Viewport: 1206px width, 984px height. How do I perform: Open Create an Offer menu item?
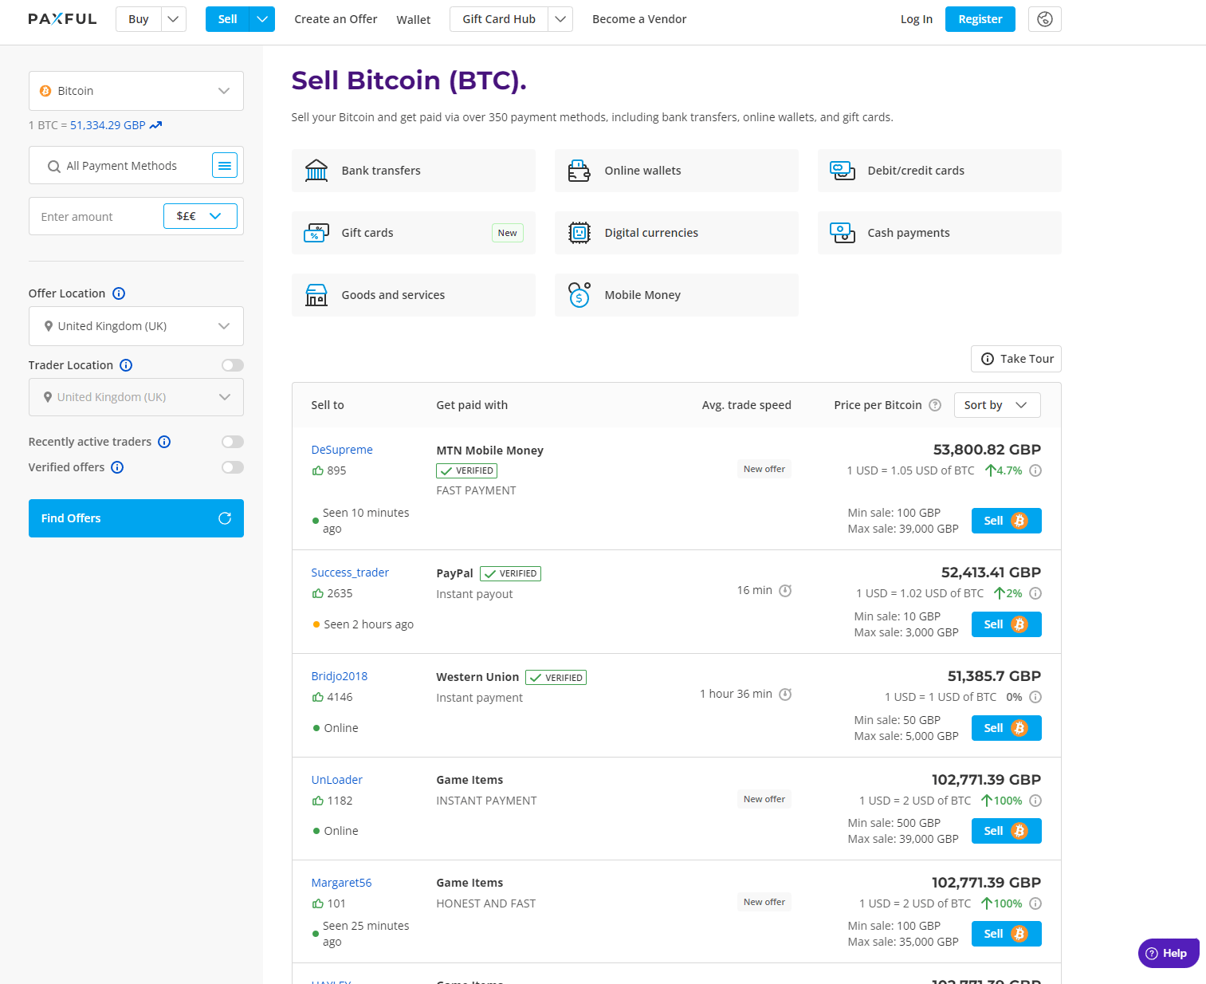point(336,19)
